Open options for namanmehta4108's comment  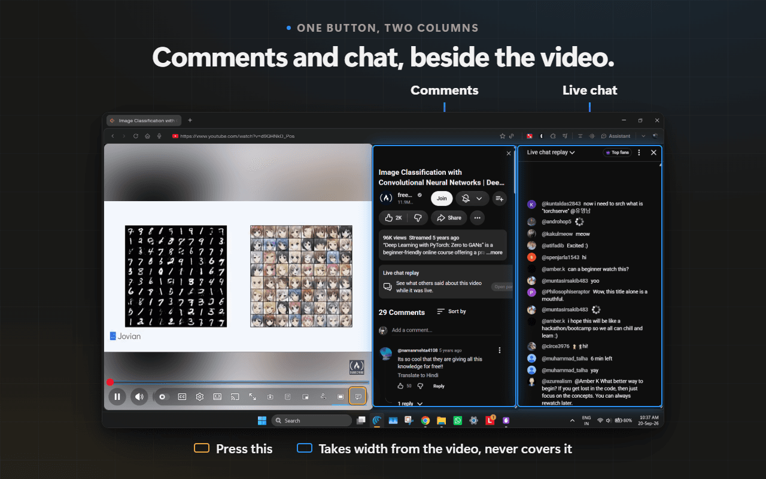pos(500,350)
